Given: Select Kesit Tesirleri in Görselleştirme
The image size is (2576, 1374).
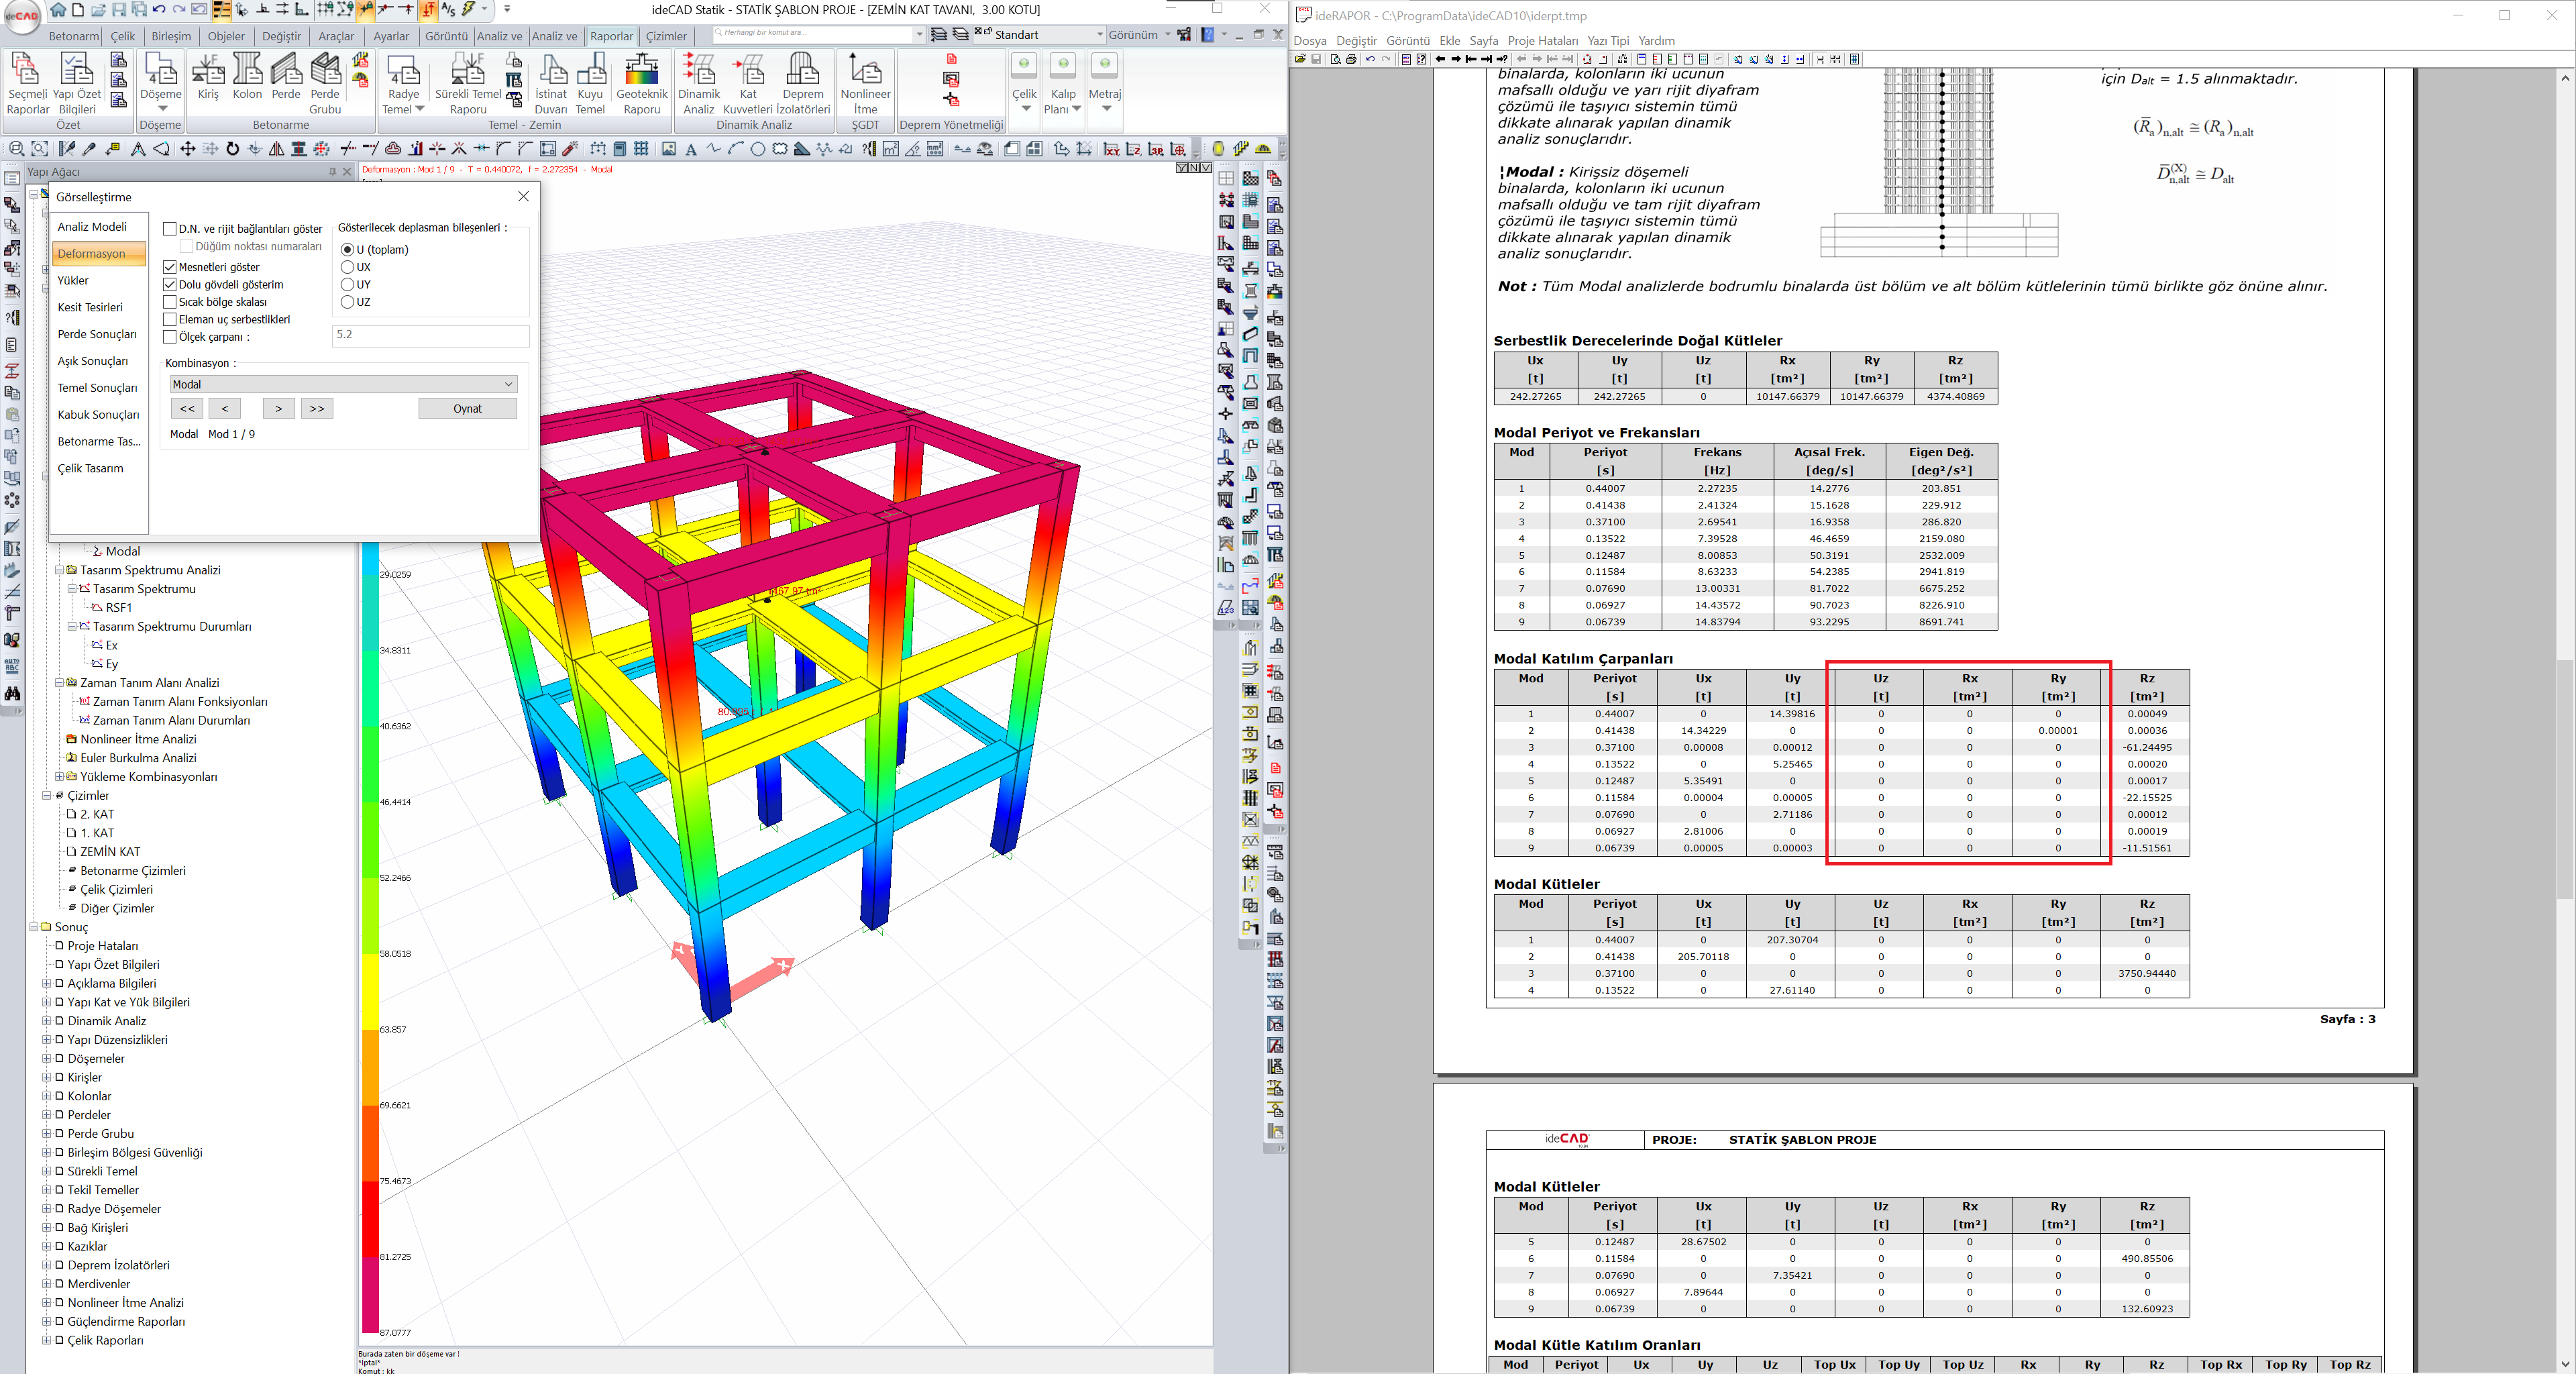Looking at the screenshot, I should [90, 307].
